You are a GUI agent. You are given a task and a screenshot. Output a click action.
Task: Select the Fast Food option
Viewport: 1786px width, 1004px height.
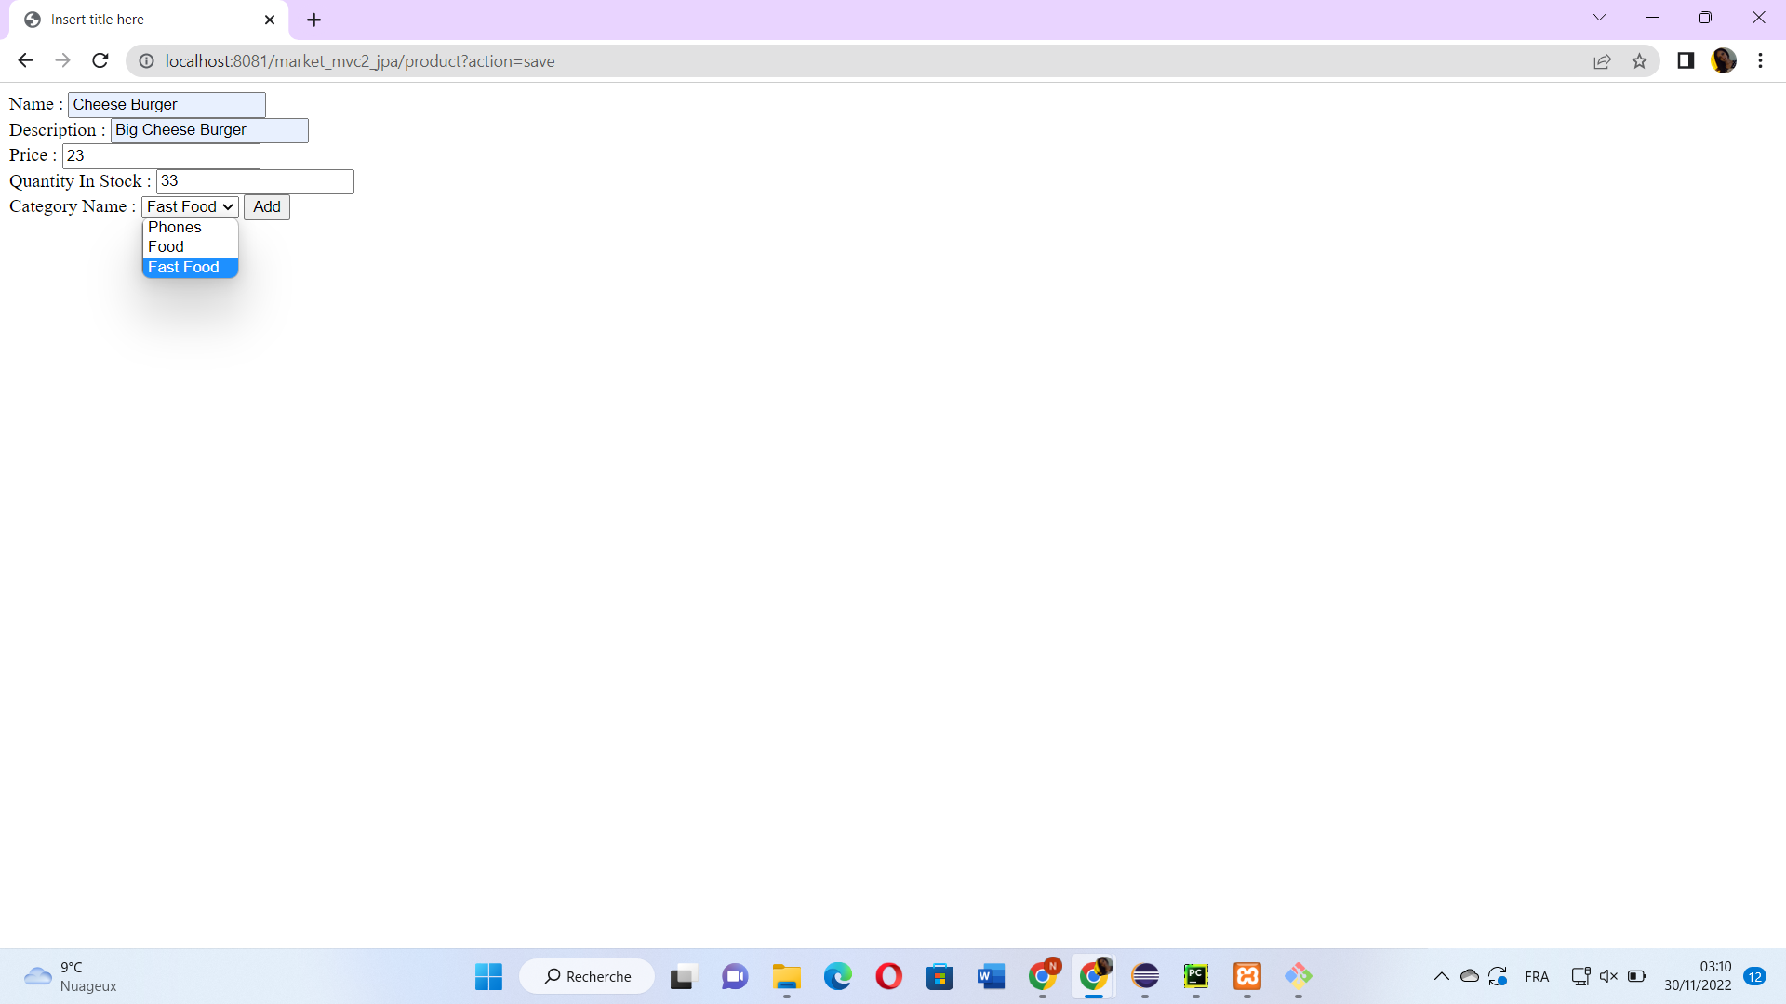[184, 268]
